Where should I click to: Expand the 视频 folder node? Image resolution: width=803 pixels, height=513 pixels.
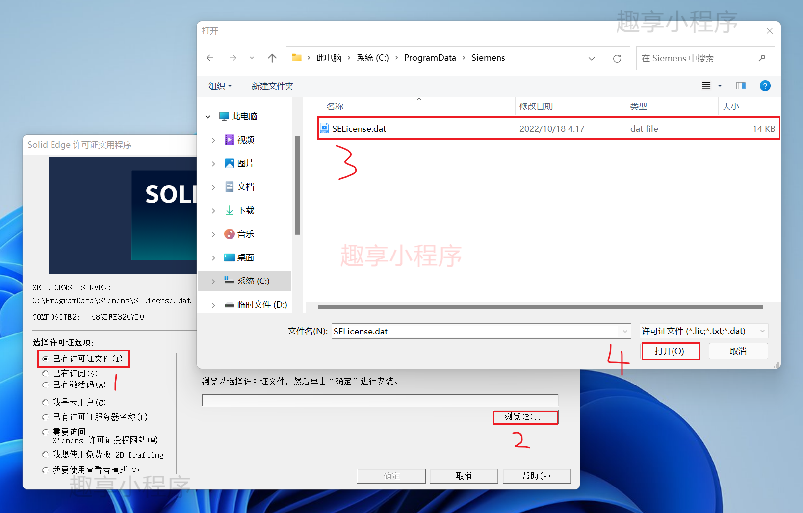pos(213,140)
